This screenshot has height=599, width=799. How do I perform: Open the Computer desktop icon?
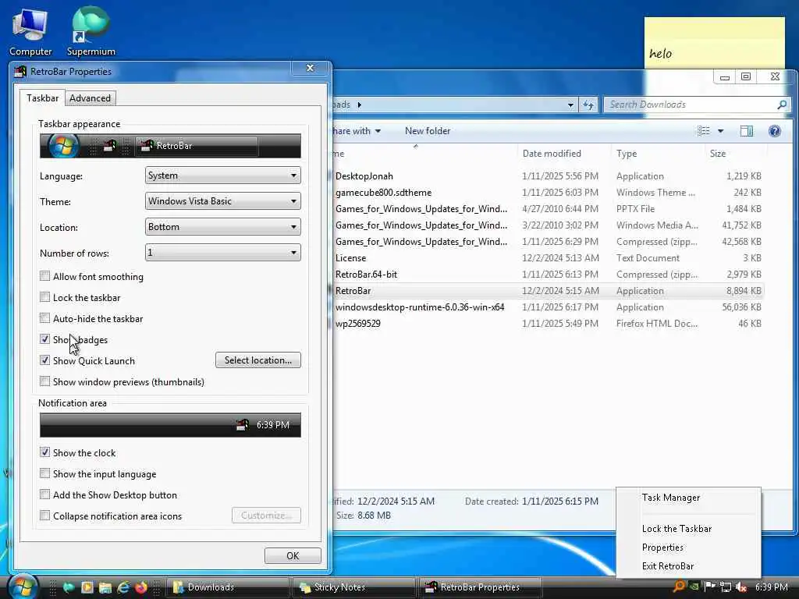coord(30,32)
